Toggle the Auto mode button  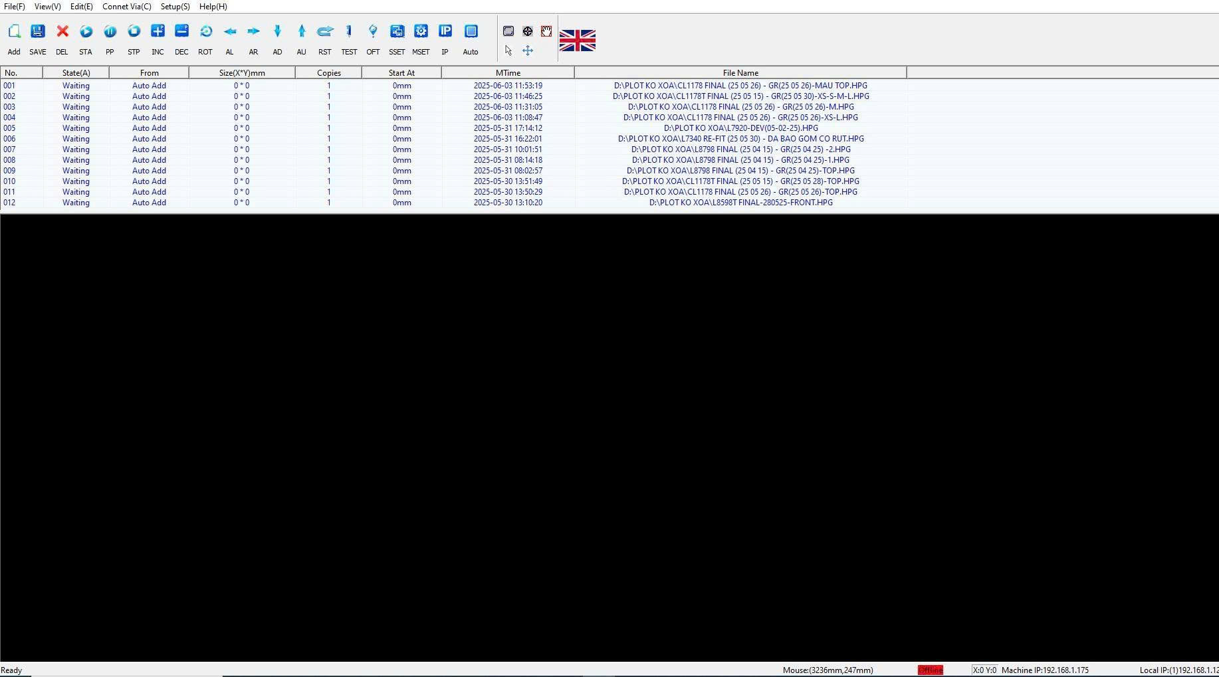click(x=471, y=32)
